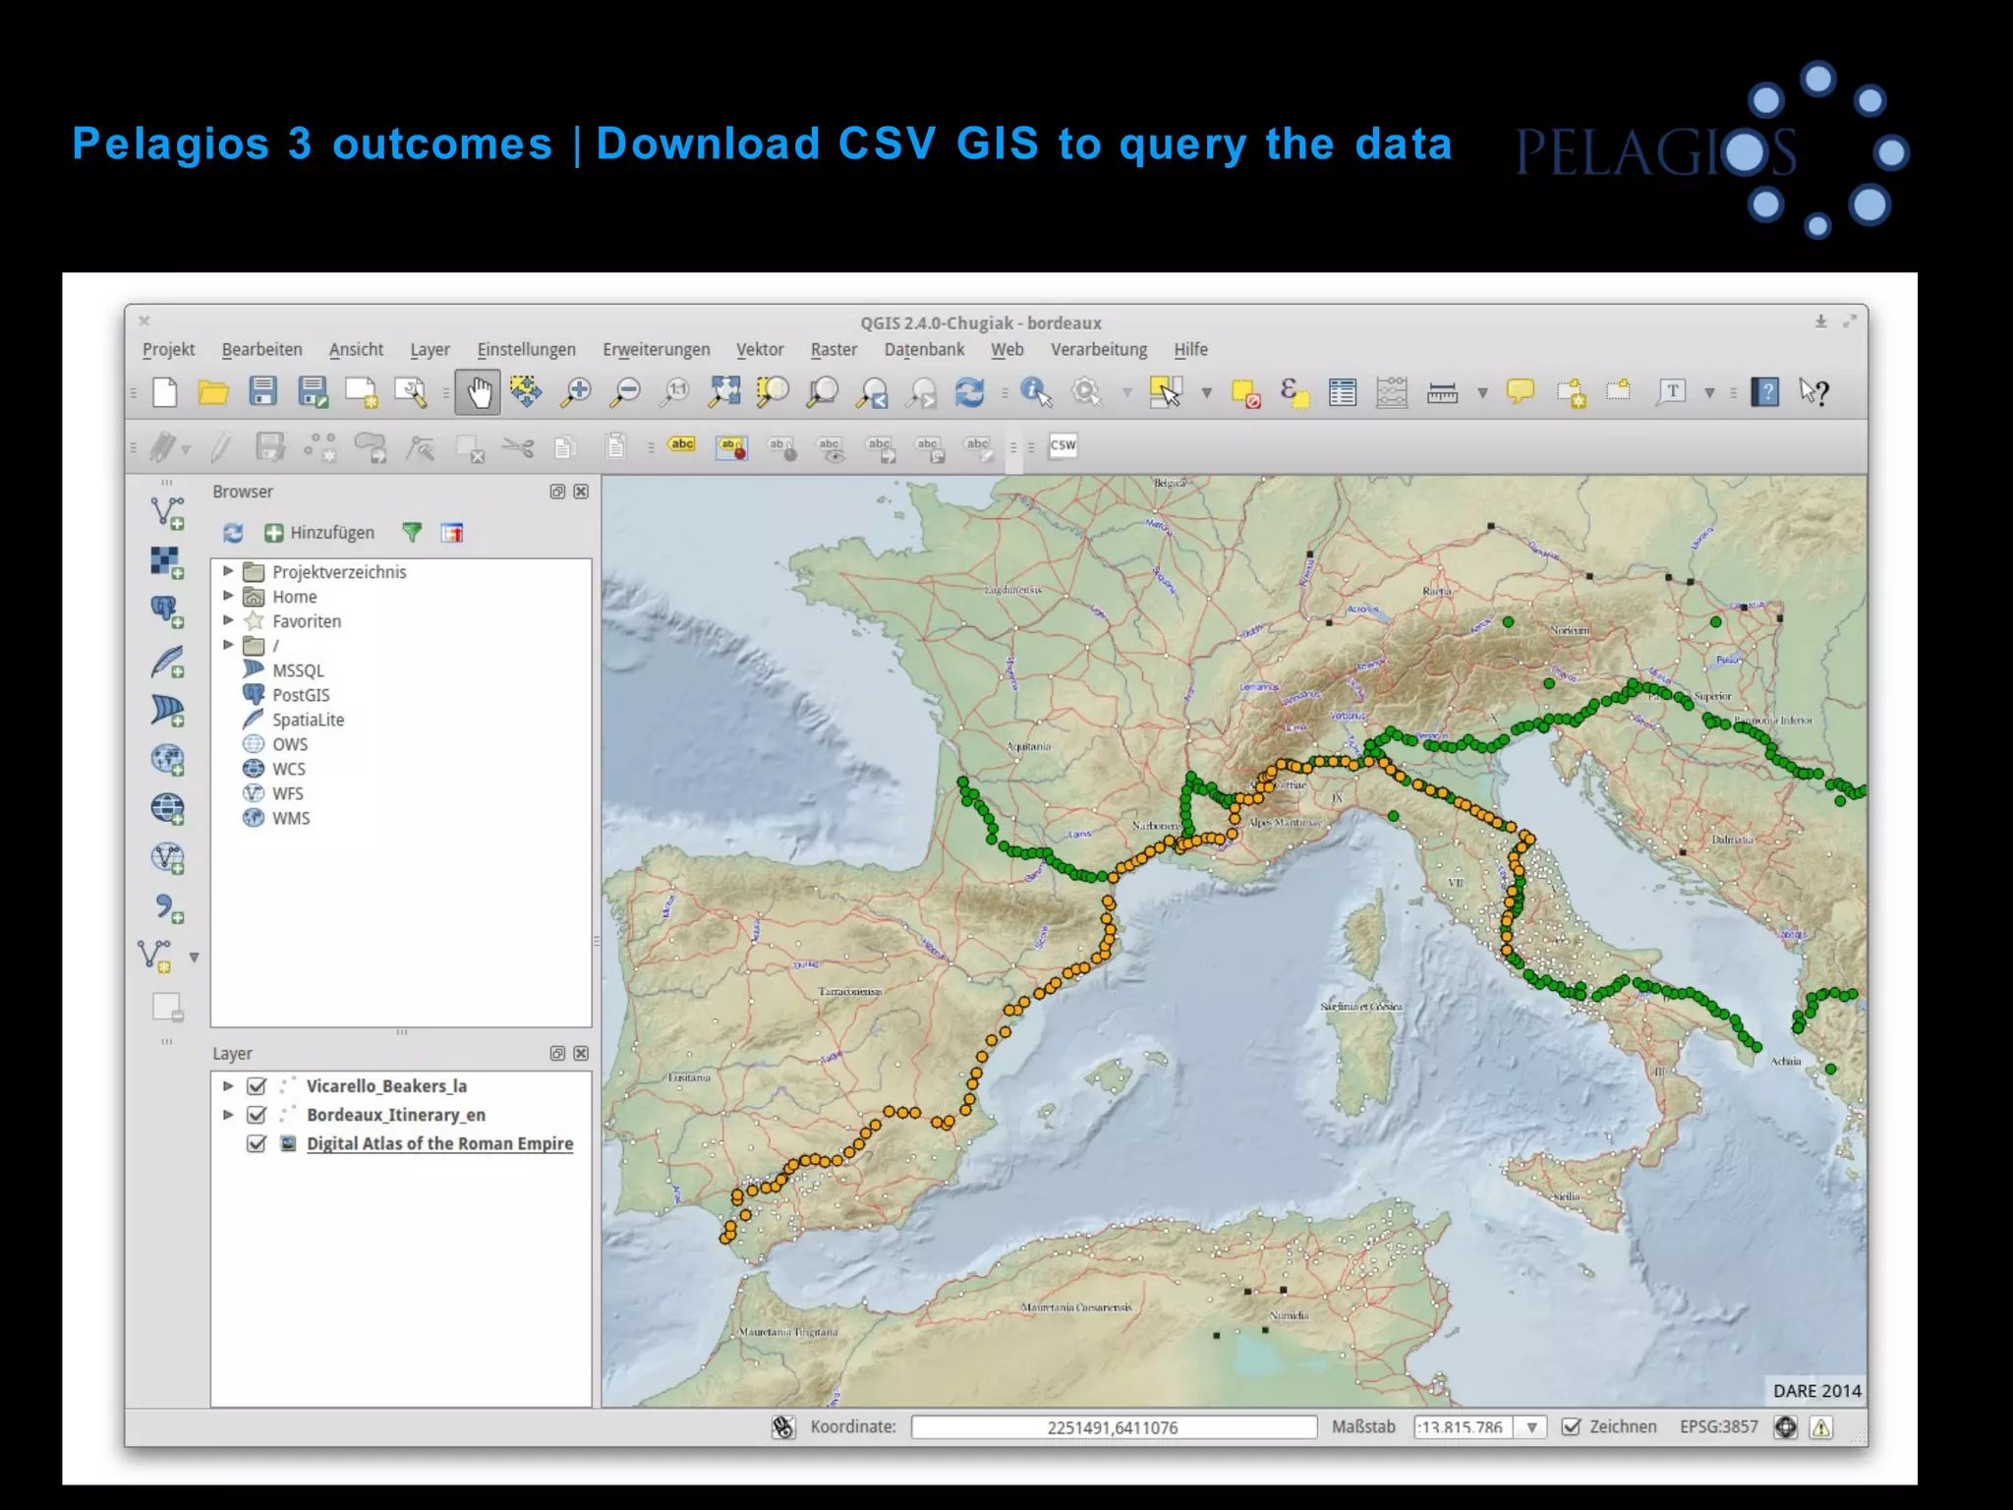2013x1510 pixels.
Task: Open the log messages warning icon
Action: point(1821,1427)
